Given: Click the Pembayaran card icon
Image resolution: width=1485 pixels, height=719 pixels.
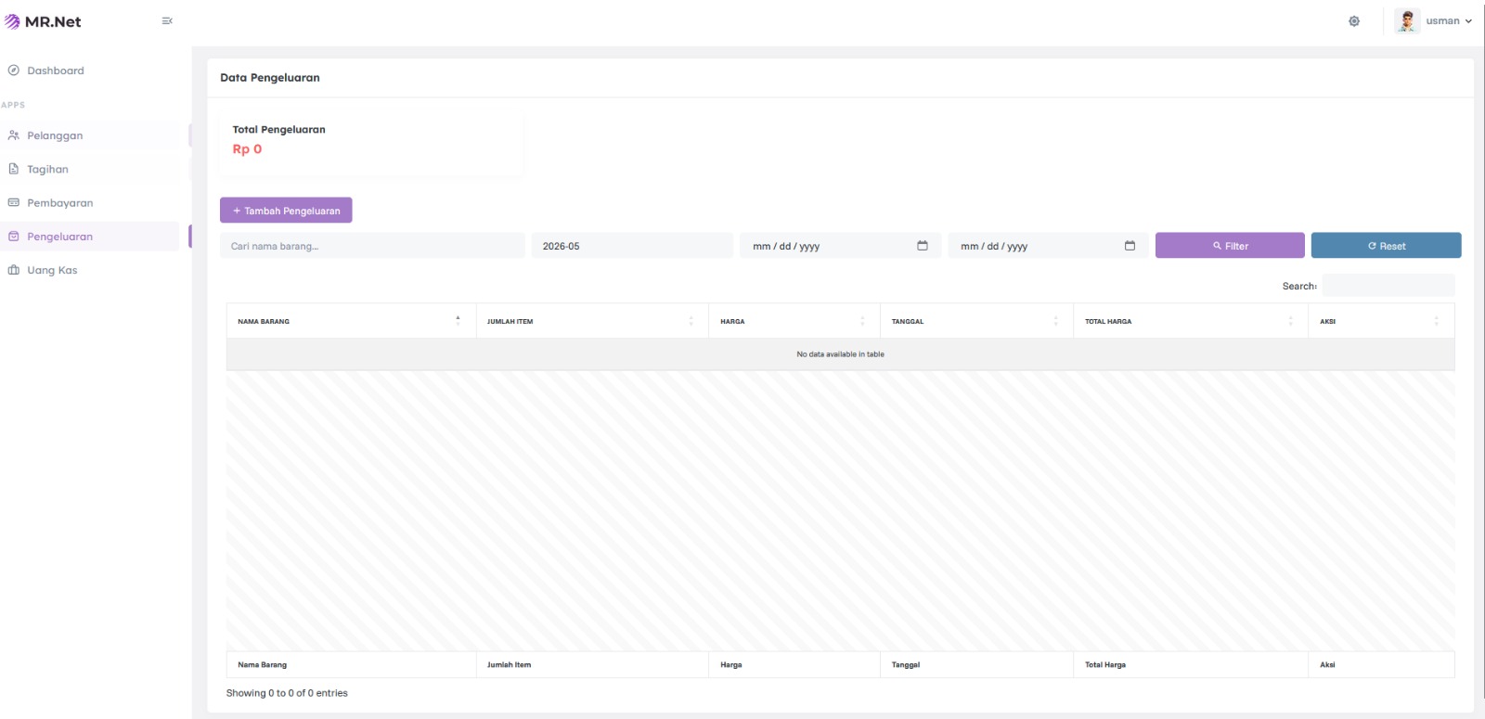Looking at the screenshot, I should [x=14, y=202].
